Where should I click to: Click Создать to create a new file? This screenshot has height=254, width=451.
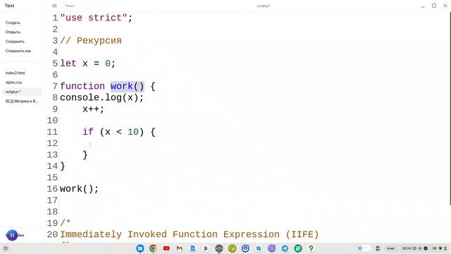[x=13, y=23]
